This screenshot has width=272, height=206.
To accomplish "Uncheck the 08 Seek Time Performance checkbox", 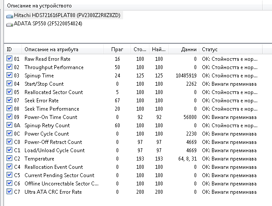I will (9, 108).
